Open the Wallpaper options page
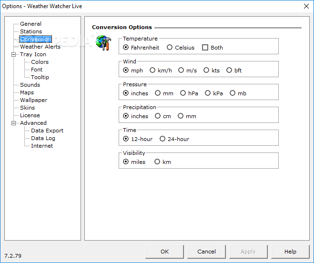The width and height of the screenshot is (314, 263). (x=34, y=100)
